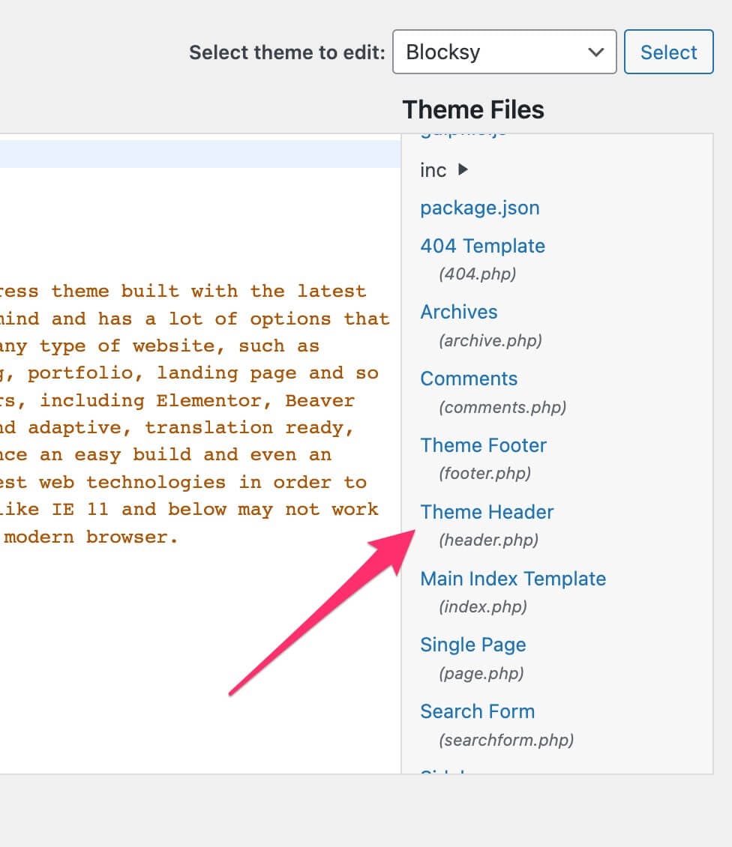Click the 'Select theme to edit' label
The image size is (732, 847).
coord(287,52)
